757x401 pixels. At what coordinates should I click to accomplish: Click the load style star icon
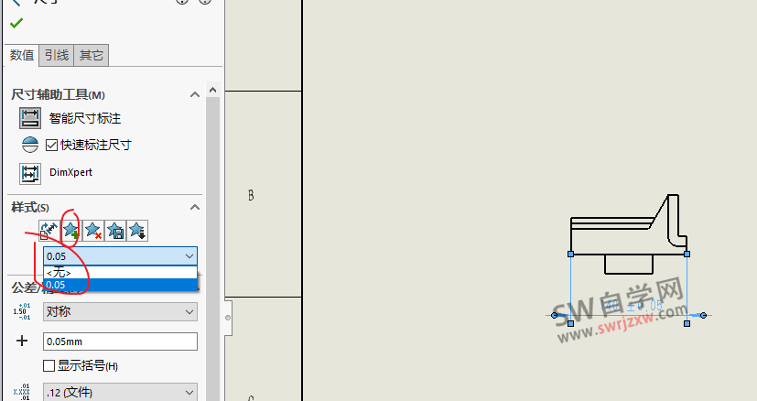click(x=137, y=231)
